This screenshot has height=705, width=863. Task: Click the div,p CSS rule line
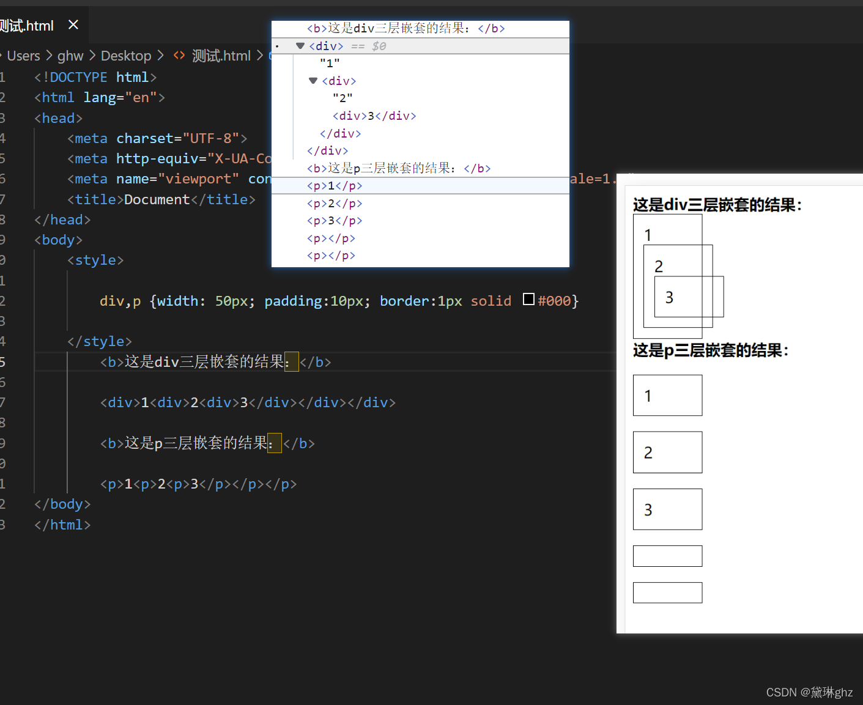point(339,301)
